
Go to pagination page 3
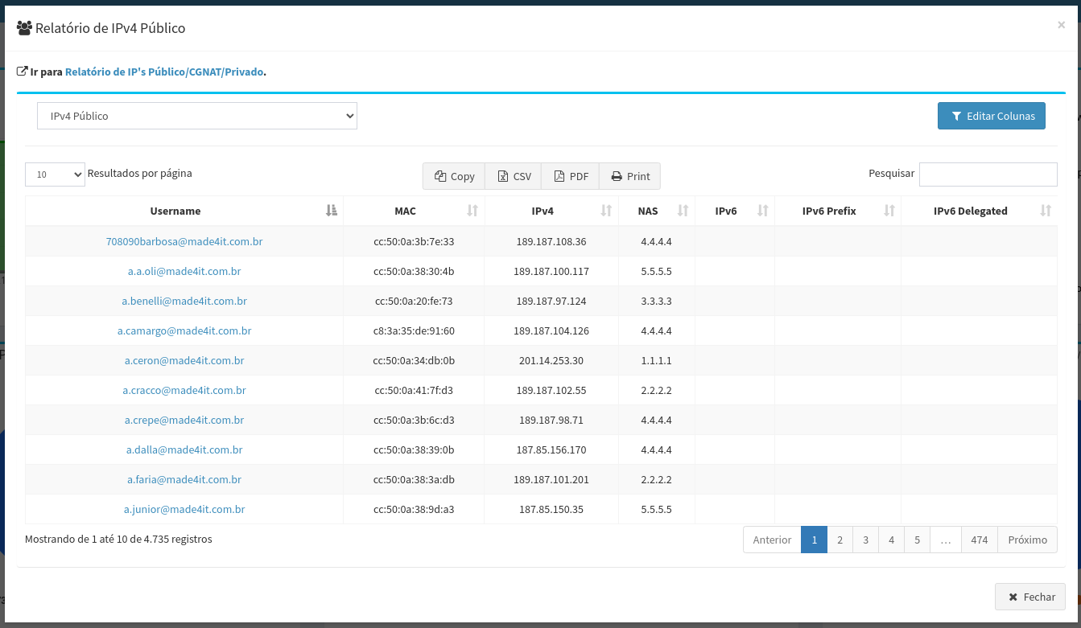865,540
